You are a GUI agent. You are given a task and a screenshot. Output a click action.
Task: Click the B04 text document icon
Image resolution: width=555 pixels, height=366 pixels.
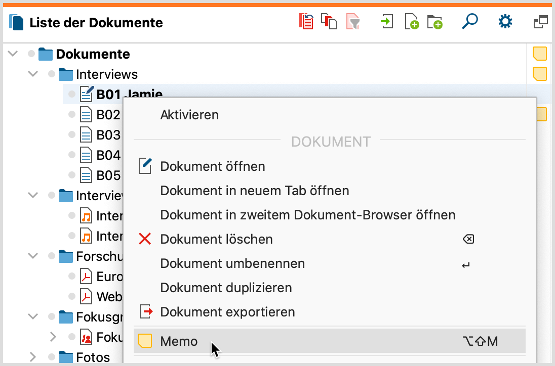tap(86, 155)
